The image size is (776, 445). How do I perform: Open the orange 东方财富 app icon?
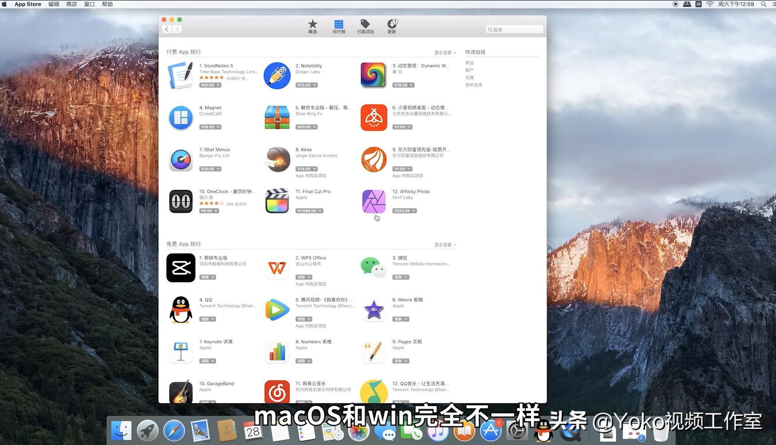374,160
